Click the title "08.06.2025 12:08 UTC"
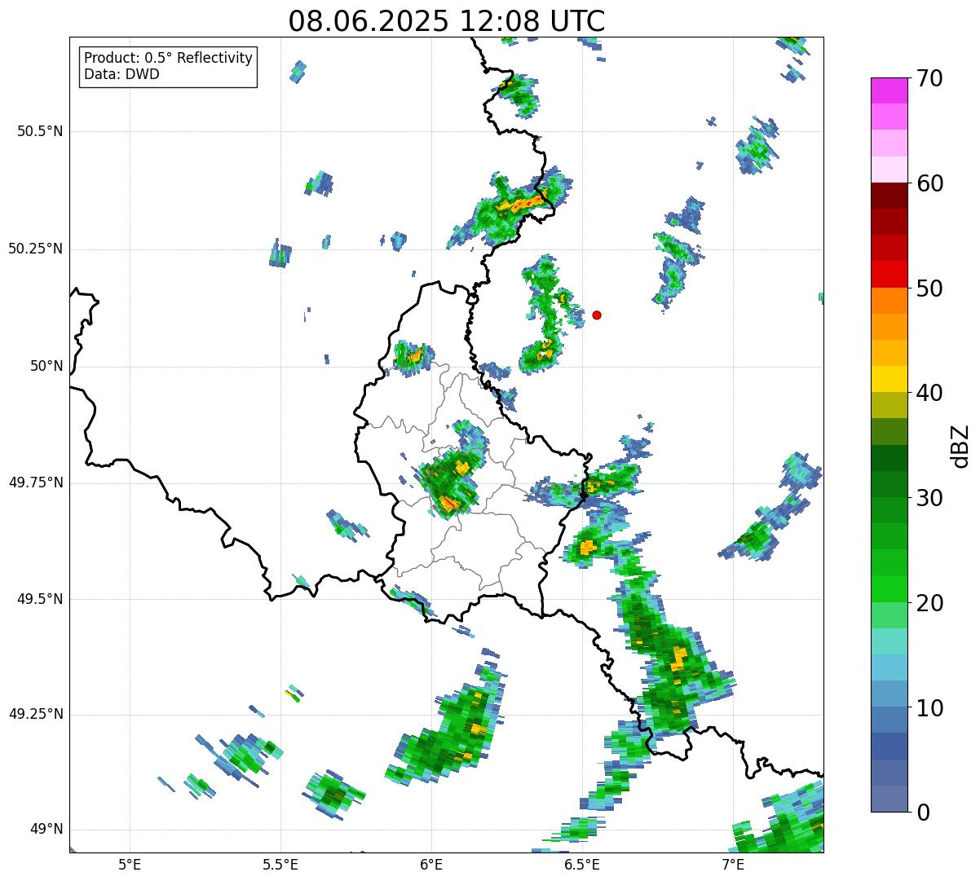 pos(447,21)
